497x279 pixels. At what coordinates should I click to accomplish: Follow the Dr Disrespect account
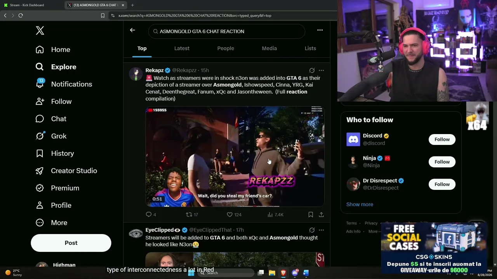coord(442,184)
